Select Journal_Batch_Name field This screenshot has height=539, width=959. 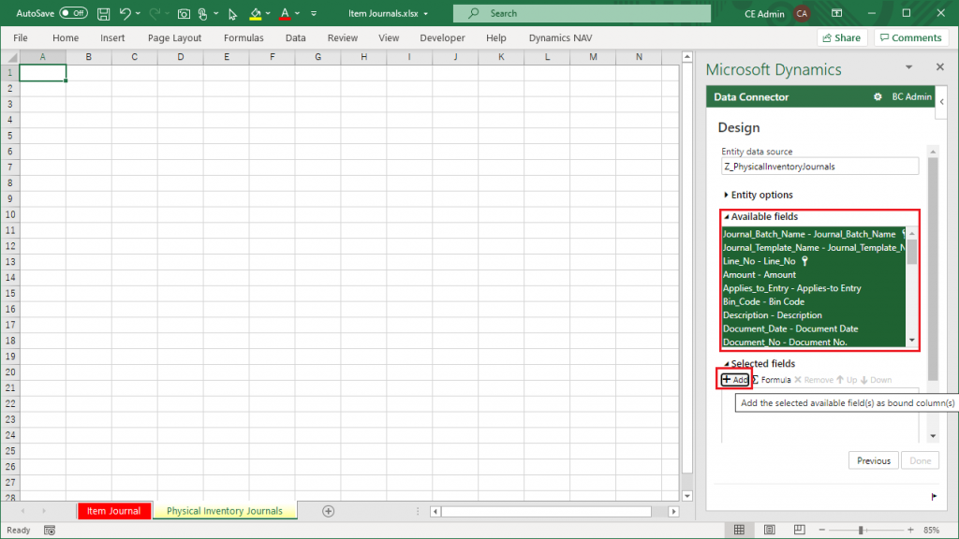814,234
